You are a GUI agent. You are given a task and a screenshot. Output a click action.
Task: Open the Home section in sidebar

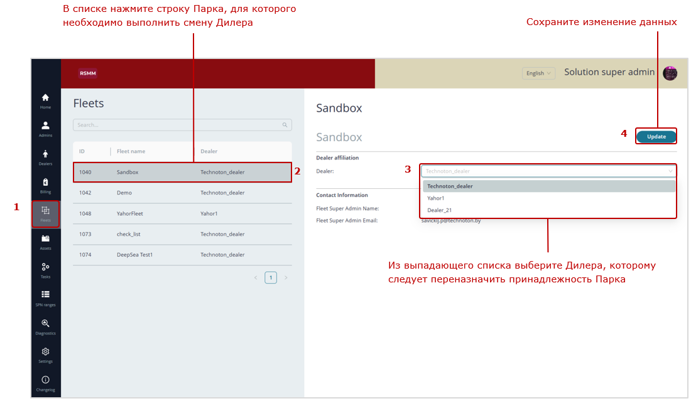[45, 100]
